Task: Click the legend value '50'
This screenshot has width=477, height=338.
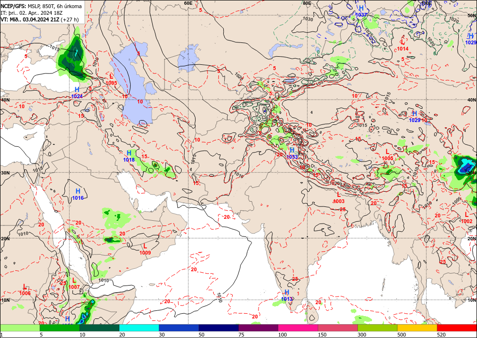Action: click(x=201, y=335)
